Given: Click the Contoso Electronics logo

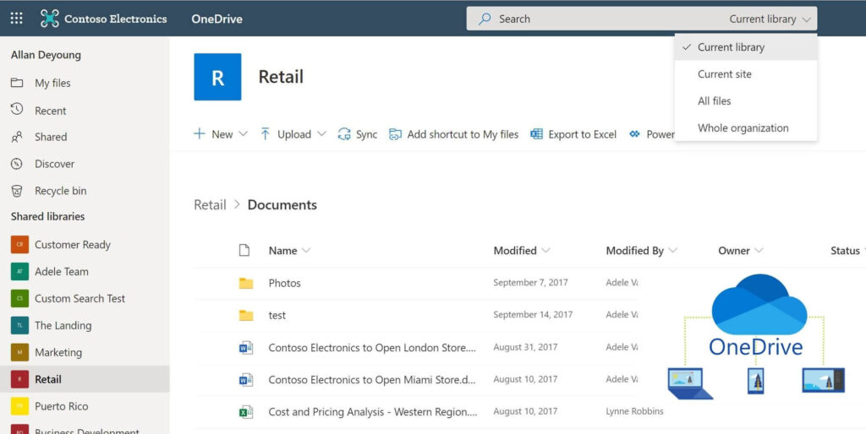Looking at the screenshot, I should coord(50,19).
